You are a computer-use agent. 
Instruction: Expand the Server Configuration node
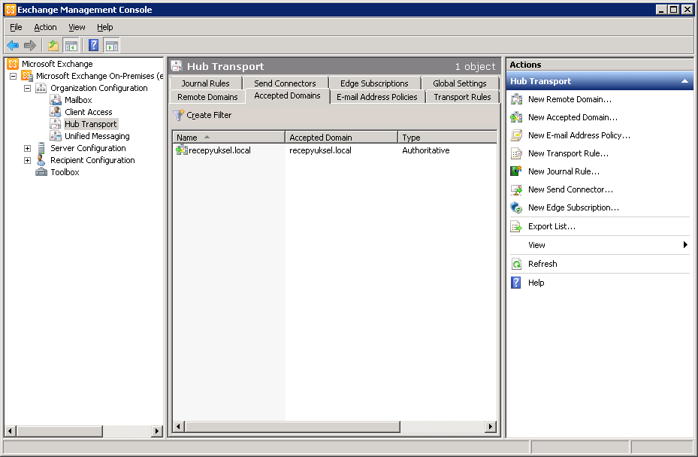[27, 148]
